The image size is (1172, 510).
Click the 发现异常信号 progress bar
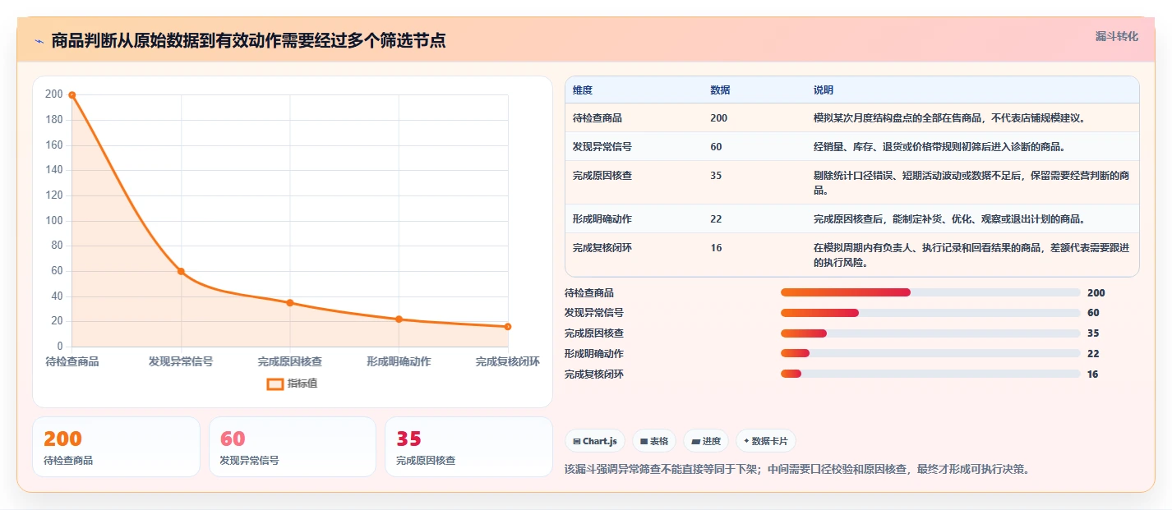coord(930,313)
